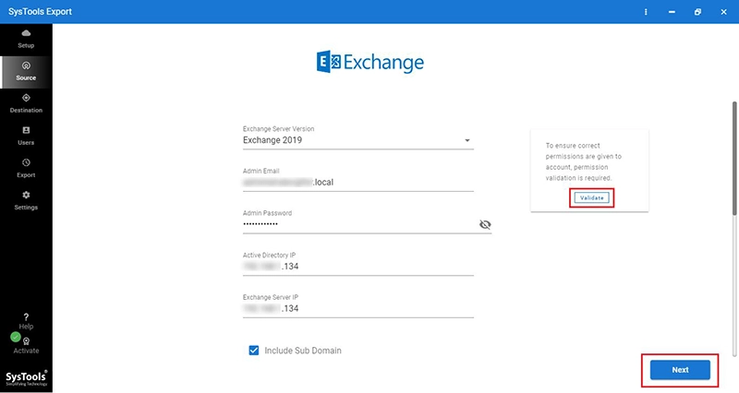Click the "Exchange 2019" selected value
Image resolution: width=739 pixels, height=393 pixels.
tap(273, 140)
